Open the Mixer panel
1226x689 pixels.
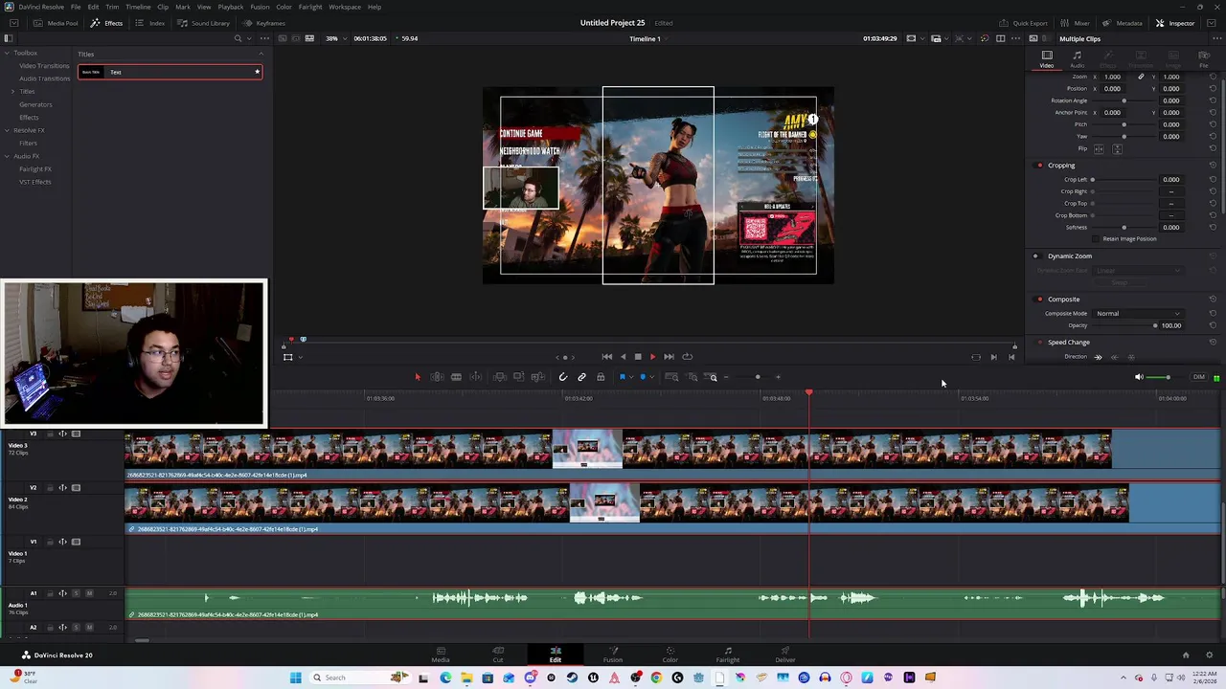(1076, 23)
